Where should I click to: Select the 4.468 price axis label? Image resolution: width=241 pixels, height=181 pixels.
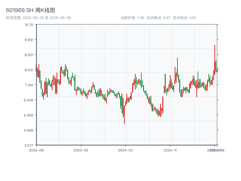pyautogui.click(x=29, y=130)
